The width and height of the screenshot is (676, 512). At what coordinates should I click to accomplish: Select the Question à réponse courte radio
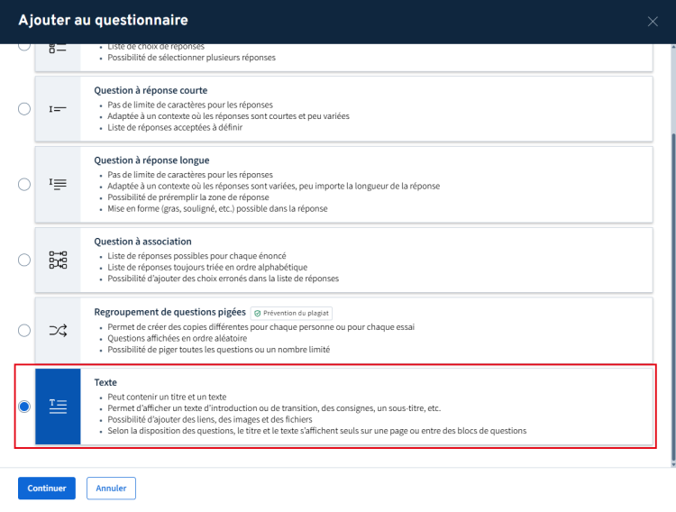[x=24, y=109]
